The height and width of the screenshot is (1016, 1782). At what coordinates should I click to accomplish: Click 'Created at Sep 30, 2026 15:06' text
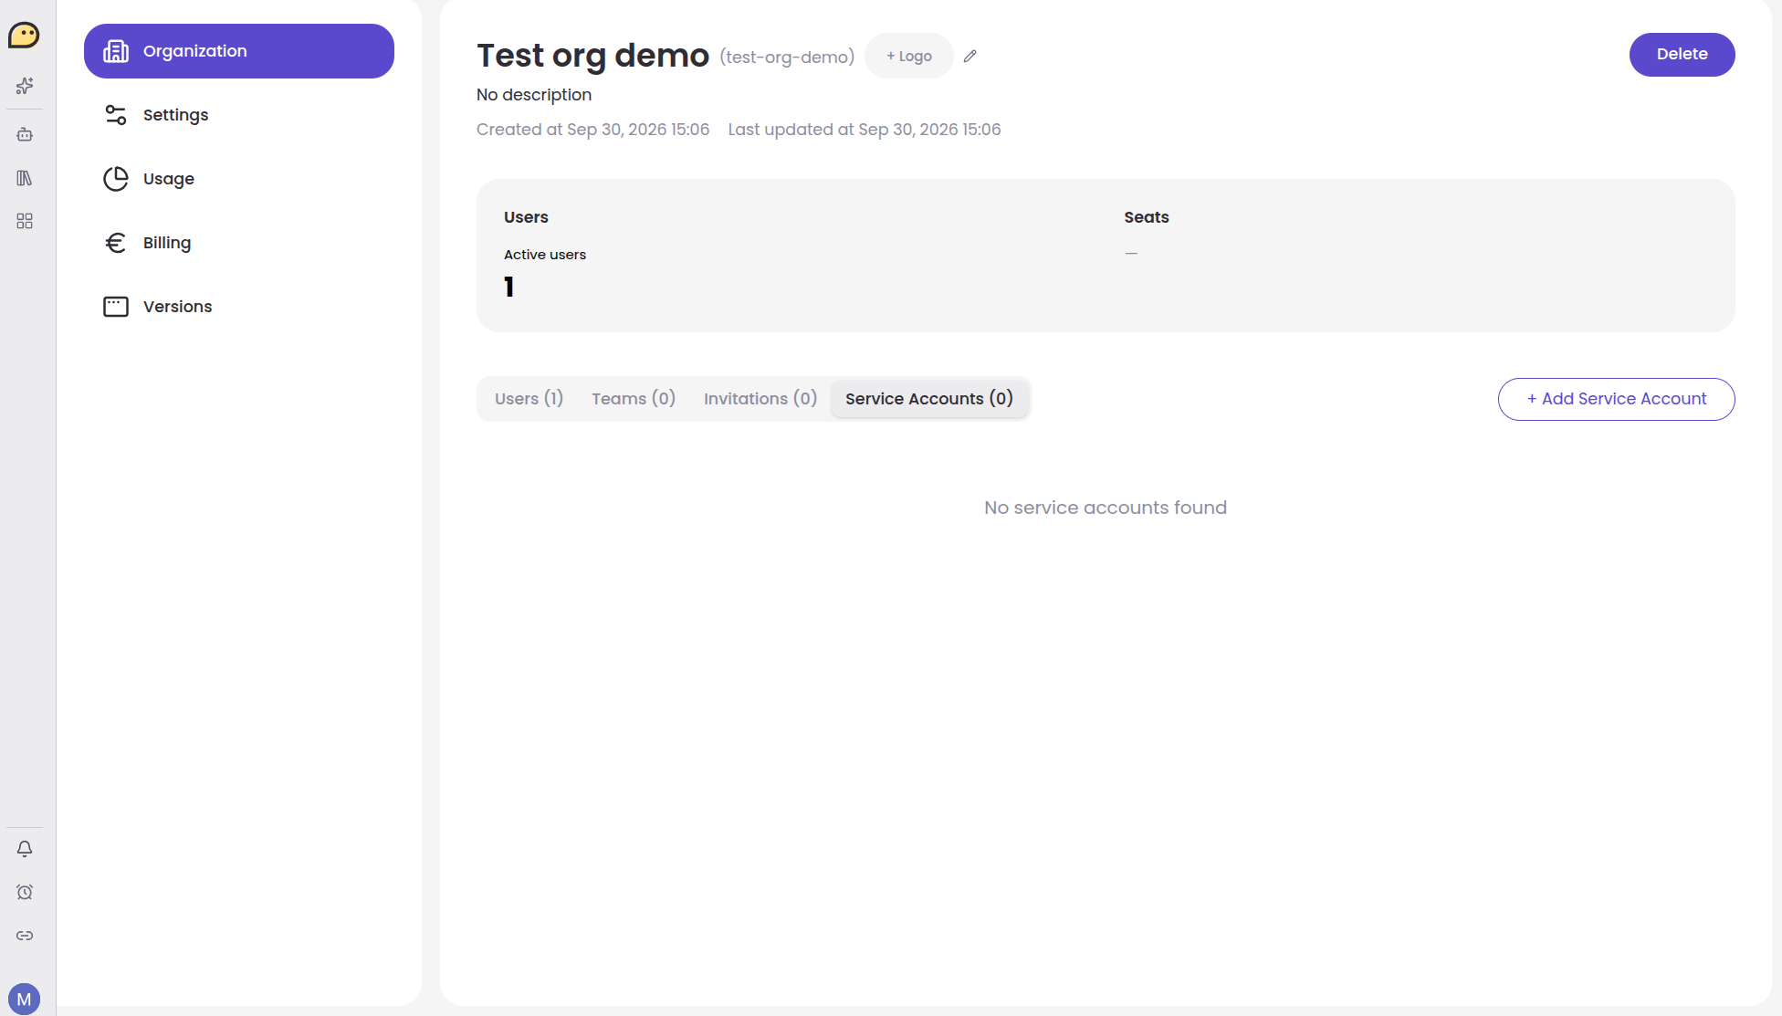pyautogui.click(x=592, y=130)
